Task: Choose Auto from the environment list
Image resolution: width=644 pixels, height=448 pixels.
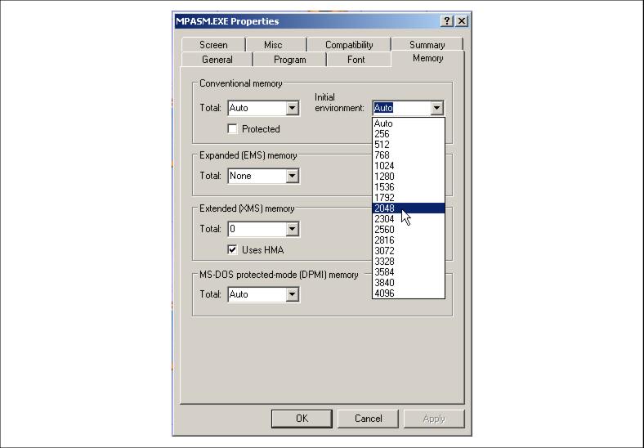Action: (x=409, y=123)
